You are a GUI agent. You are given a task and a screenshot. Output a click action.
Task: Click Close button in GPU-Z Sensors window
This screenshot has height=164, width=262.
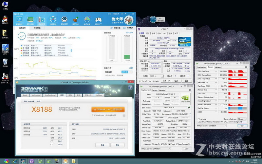(x=242, y=126)
